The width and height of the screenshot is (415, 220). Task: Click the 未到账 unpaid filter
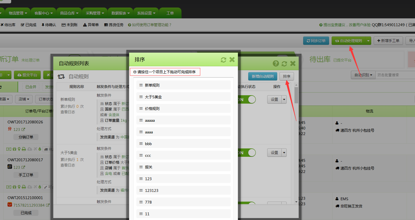69,25
